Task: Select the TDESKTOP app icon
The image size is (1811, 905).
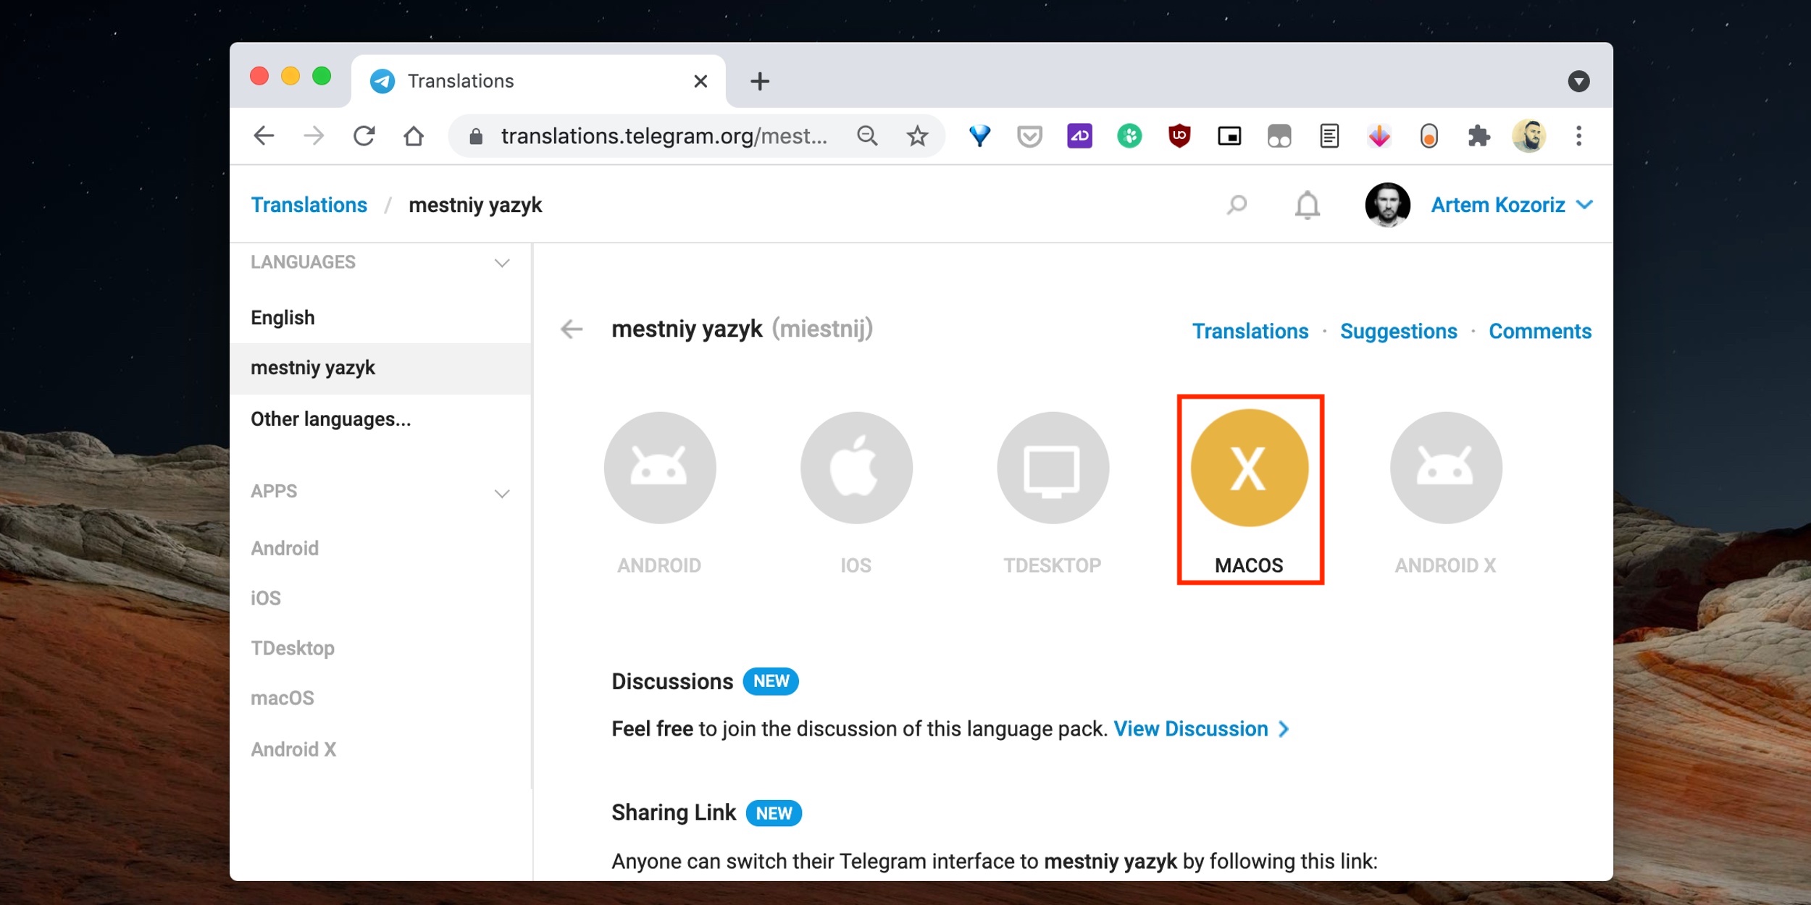Action: pos(1051,468)
